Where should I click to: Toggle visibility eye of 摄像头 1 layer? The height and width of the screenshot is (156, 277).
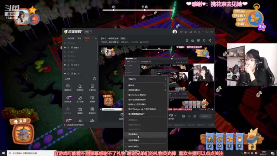click(65, 47)
